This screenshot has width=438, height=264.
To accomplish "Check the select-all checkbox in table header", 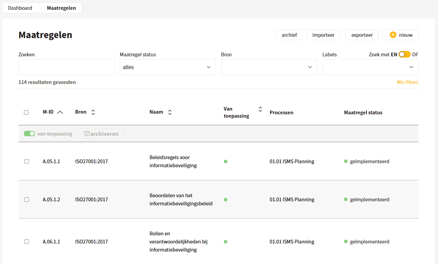I will pos(26,112).
